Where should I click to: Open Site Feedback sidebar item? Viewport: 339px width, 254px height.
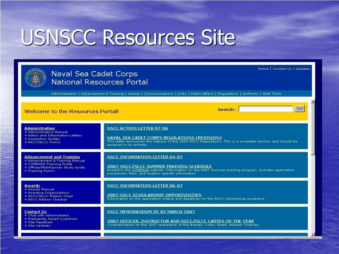pos(40,223)
